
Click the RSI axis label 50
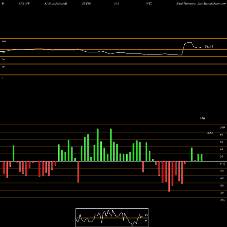point(3,59)
